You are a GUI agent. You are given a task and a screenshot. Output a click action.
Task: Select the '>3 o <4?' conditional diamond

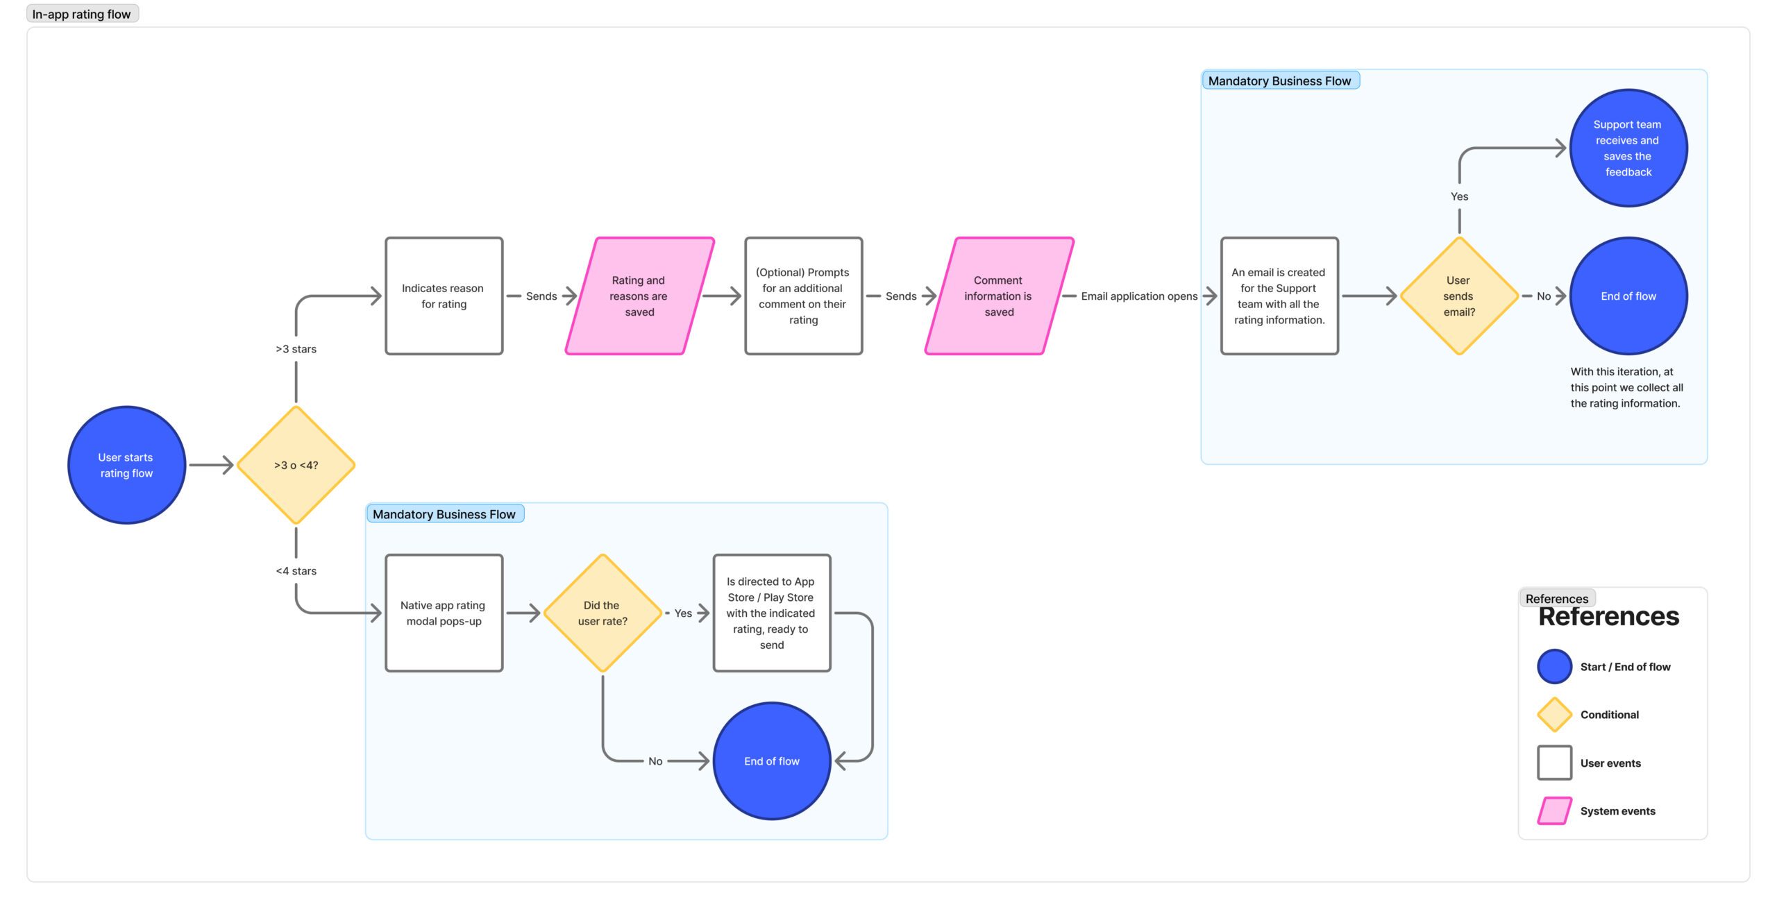coord(296,465)
